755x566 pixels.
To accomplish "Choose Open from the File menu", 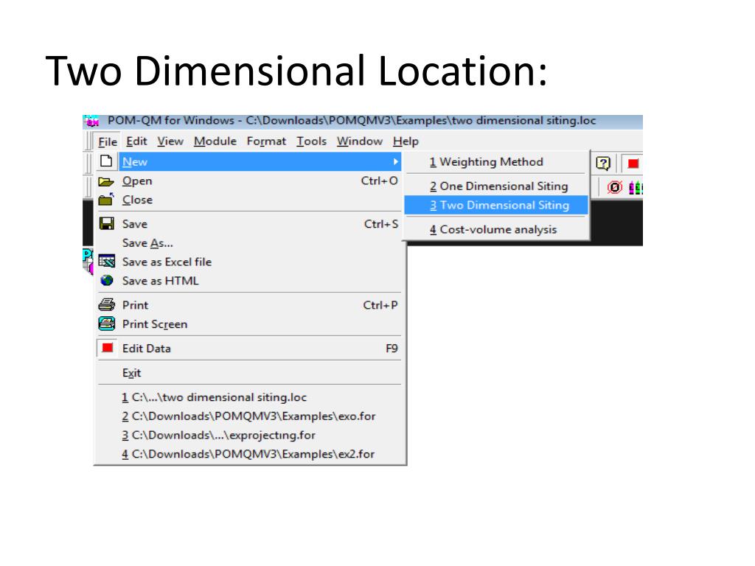I will coord(249,181).
